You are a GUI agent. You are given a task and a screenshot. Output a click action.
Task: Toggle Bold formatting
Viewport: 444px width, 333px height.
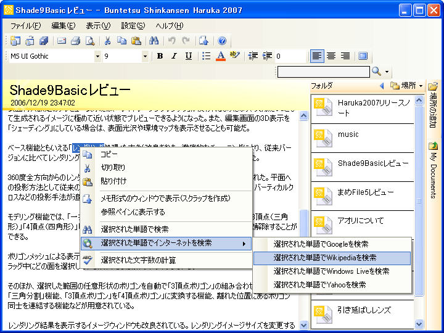point(160,56)
